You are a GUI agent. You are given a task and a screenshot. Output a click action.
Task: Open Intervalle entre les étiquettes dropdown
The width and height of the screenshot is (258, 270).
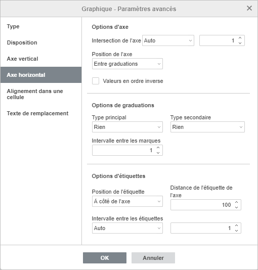(x=127, y=228)
